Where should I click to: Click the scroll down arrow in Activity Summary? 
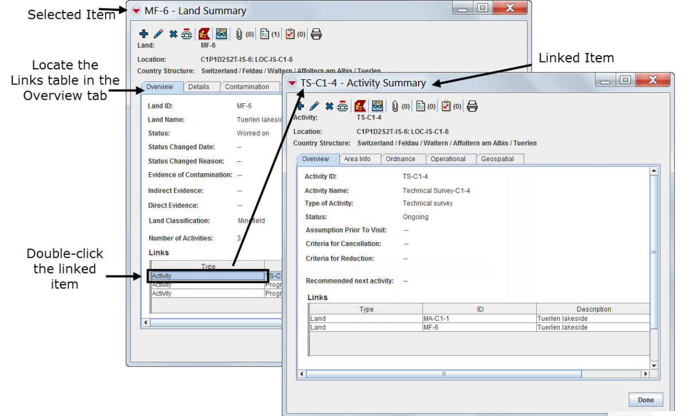(653, 366)
